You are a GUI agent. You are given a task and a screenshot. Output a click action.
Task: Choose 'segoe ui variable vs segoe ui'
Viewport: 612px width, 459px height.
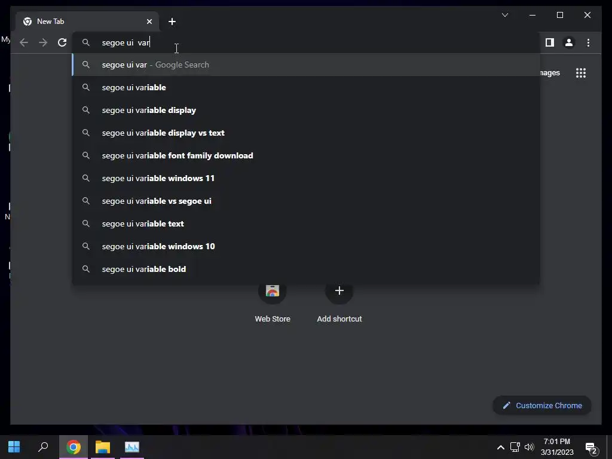[306, 201]
